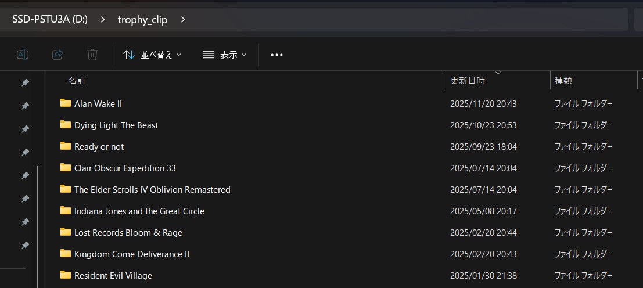Open the 並べ替え sort dropdown
The image size is (643, 288).
coord(152,55)
